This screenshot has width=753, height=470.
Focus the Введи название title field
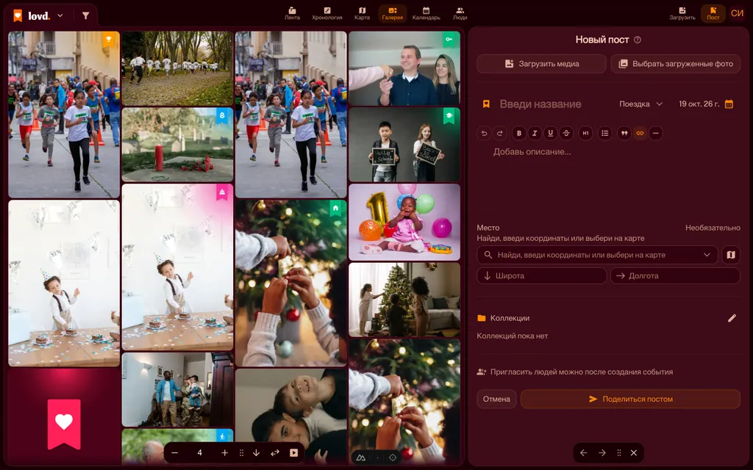click(540, 104)
